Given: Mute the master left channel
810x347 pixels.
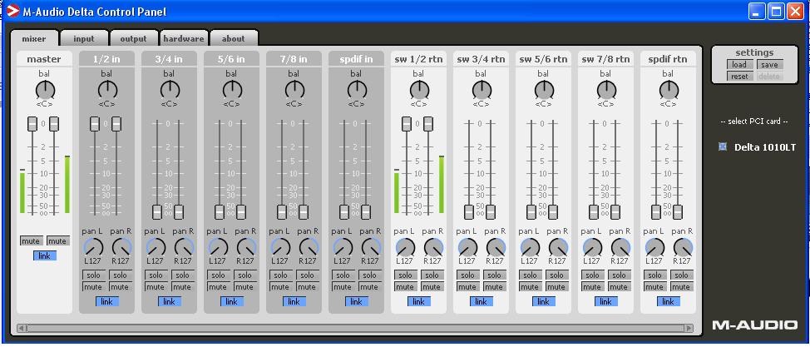Looking at the screenshot, I should [x=32, y=241].
